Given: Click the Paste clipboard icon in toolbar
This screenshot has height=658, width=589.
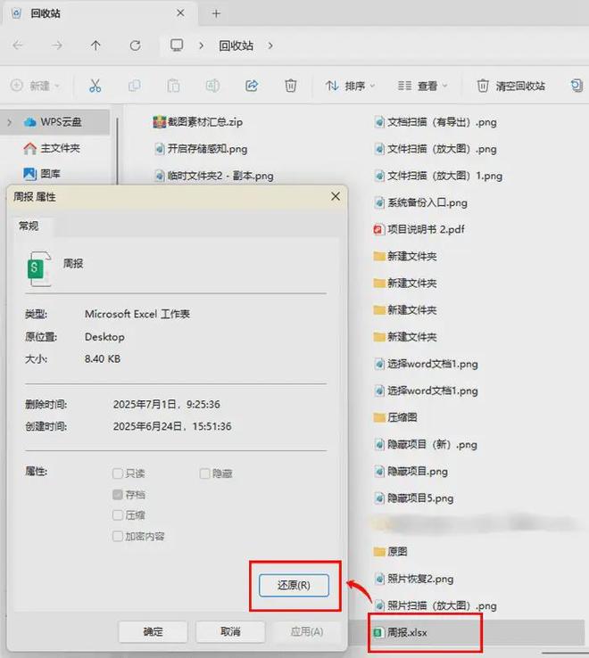Looking at the screenshot, I should 173,86.
